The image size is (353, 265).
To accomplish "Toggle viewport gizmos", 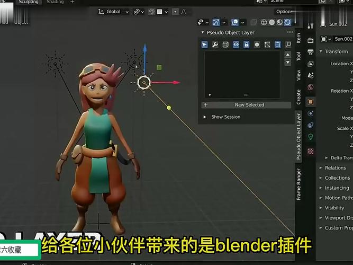I will 216,22.
